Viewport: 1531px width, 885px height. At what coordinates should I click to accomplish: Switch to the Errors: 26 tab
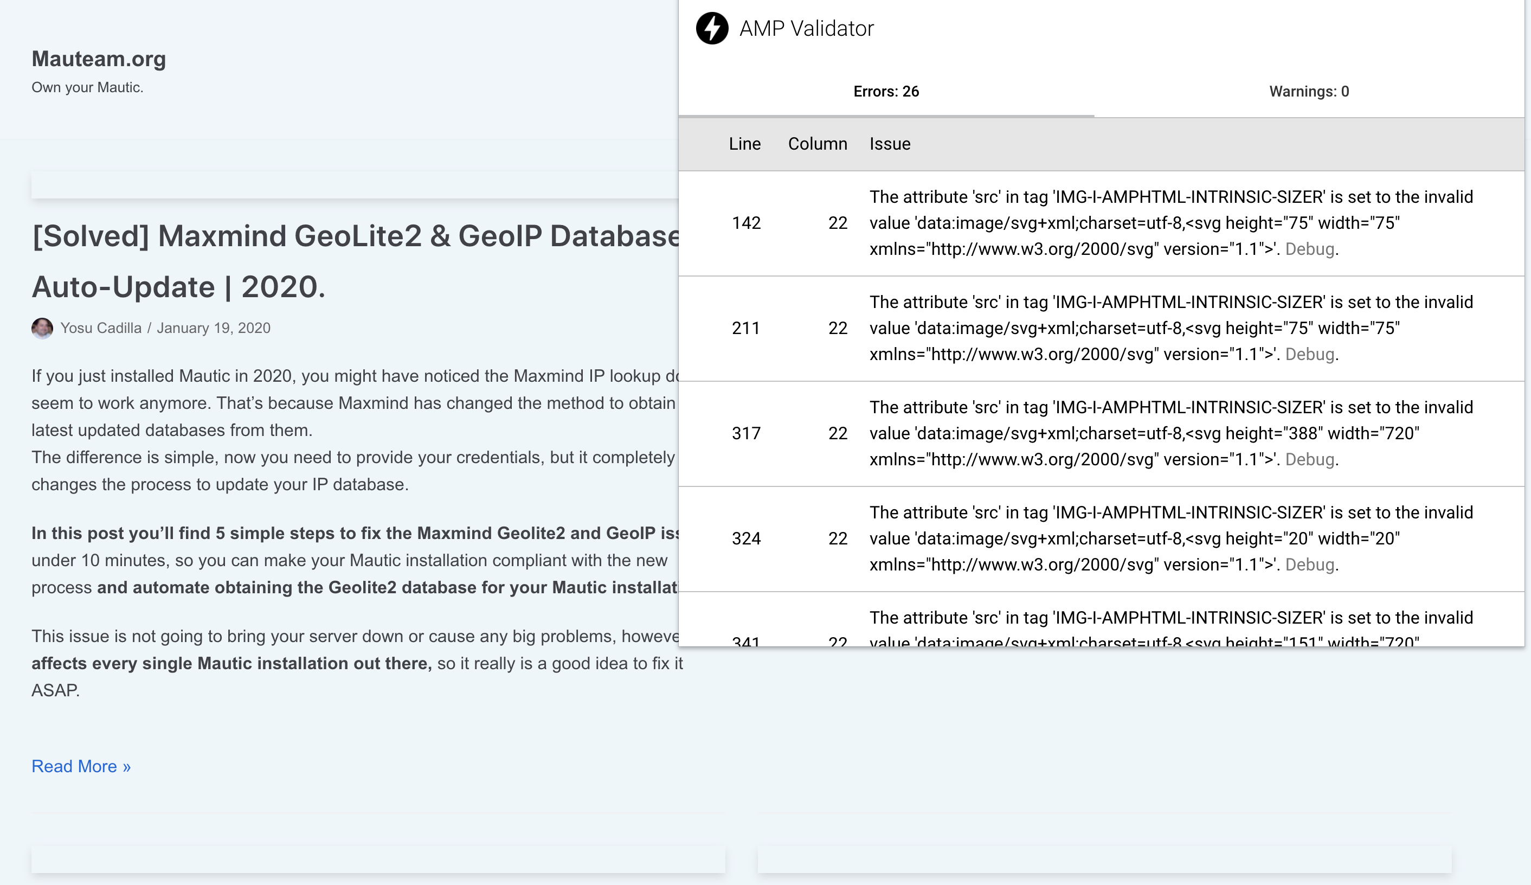click(x=886, y=92)
